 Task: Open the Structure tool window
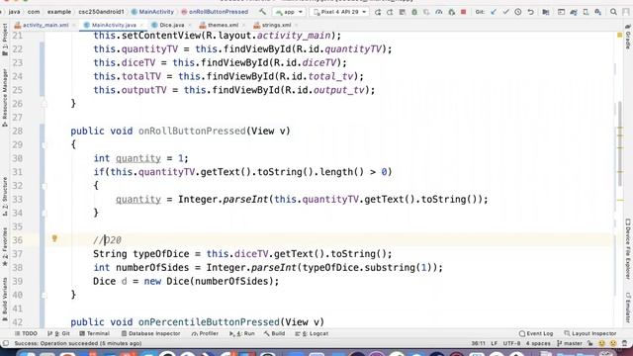pyautogui.click(x=5, y=197)
